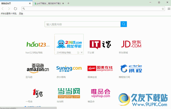The height and width of the screenshot is (109, 171).
Task: Click the 一号店 caption text
Action: point(29,102)
